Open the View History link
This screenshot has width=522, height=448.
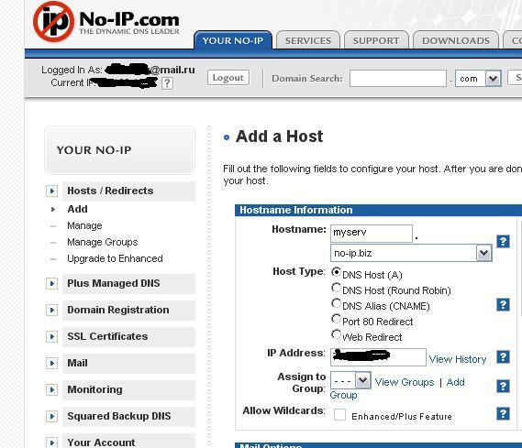tap(458, 359)
